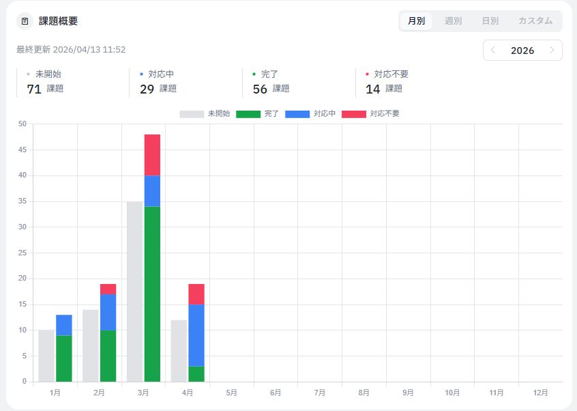
Task: Click the 2026 year selector
Action: pyautogui.click(x=522, y=51)
